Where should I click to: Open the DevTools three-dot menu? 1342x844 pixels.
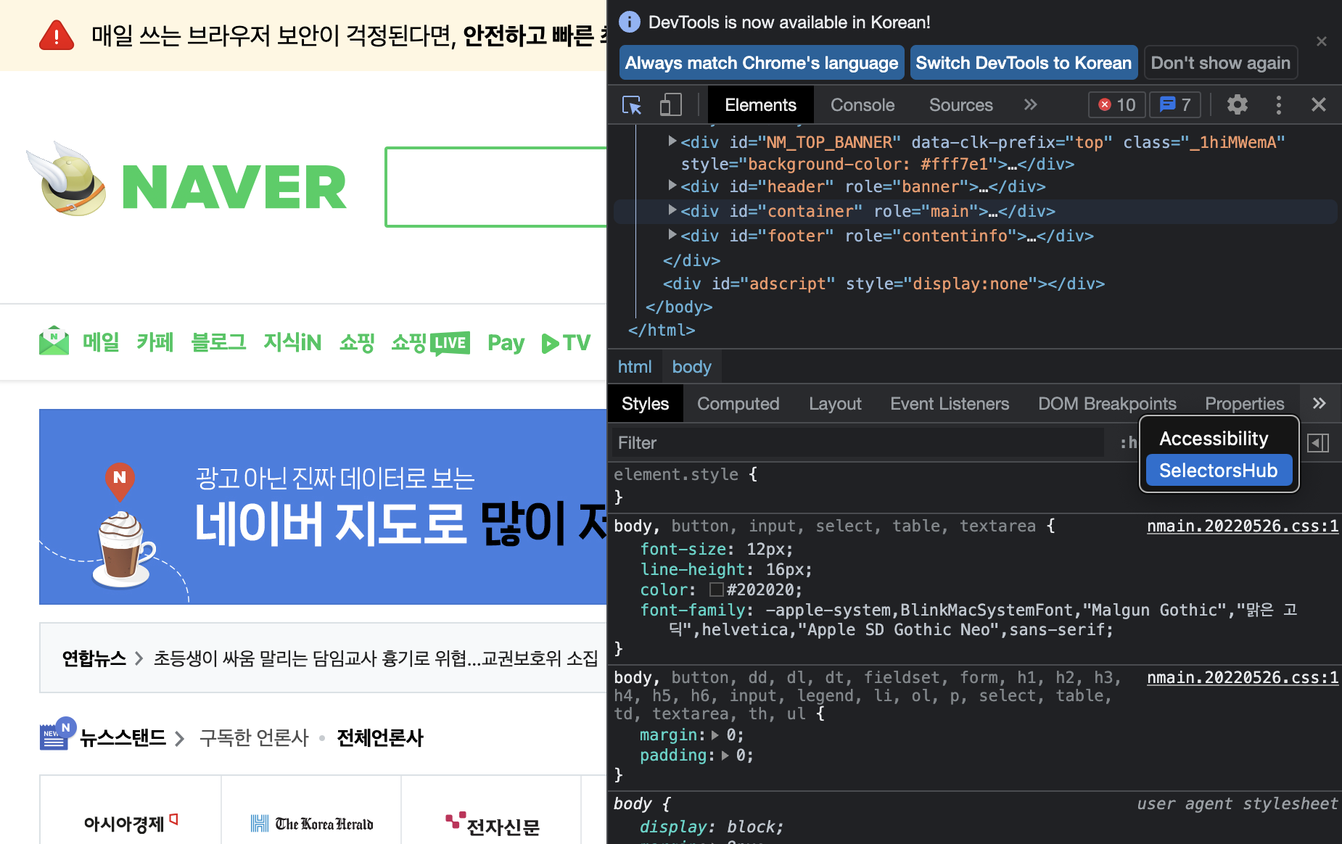pos(1278,105)
